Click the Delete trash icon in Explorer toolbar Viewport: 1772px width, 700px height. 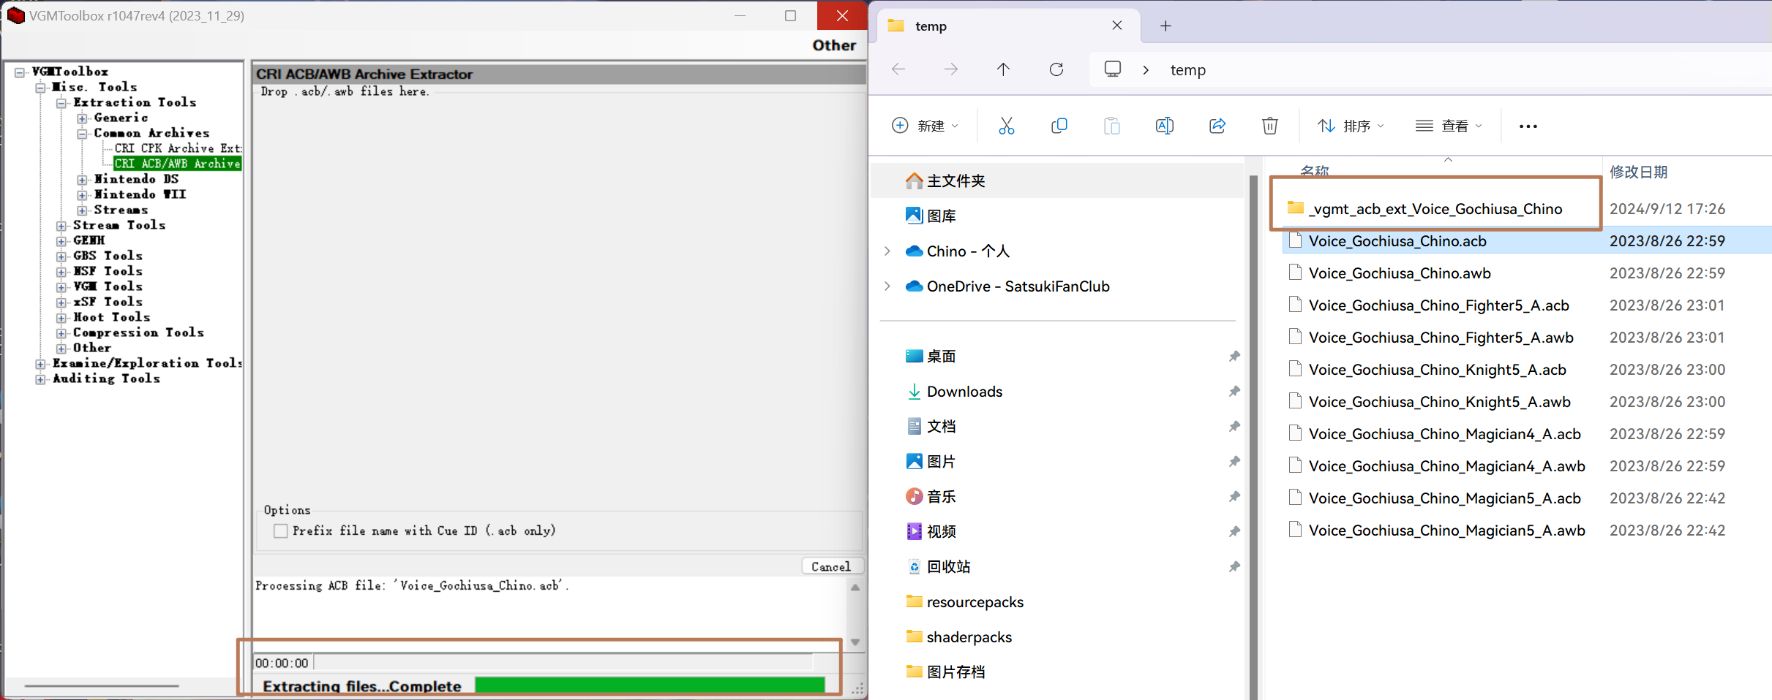point(1269,126)
